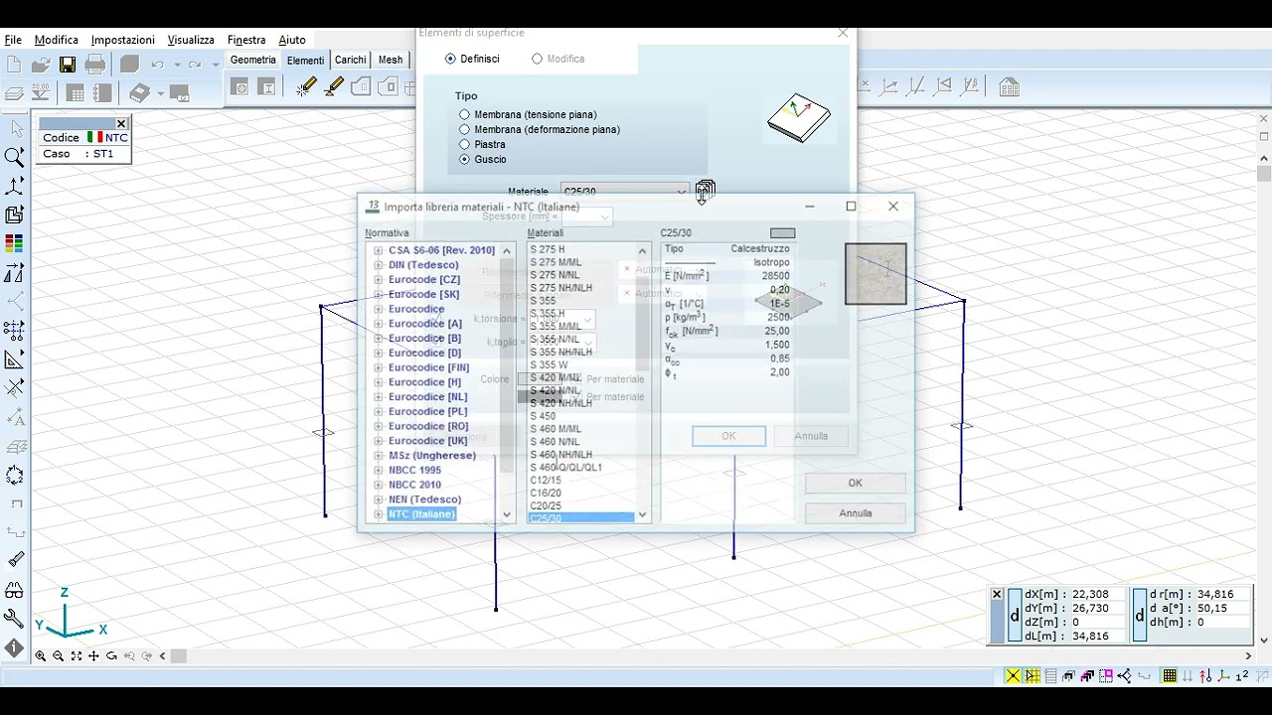Switch to the Mesh tab

pos(391,60)
